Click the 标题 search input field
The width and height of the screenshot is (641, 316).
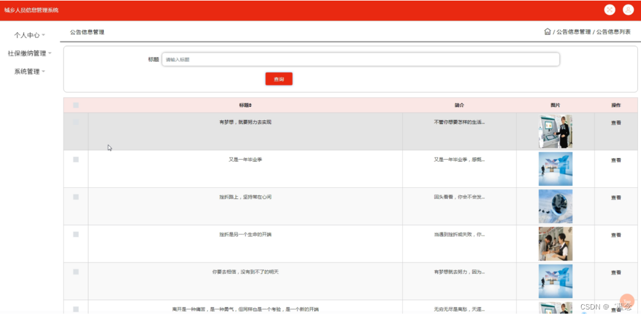pos(361,59)
